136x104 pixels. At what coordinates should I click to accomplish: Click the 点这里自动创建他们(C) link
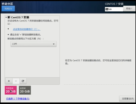pos(27,29)
